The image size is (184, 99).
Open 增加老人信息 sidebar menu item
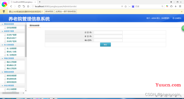[x=11, y=52]
